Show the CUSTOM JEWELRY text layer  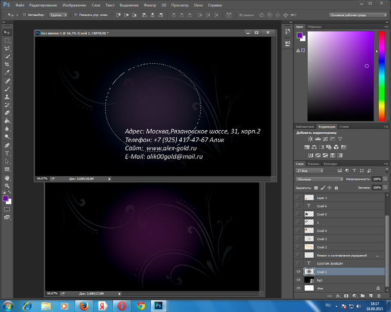[x=299, y=263]
